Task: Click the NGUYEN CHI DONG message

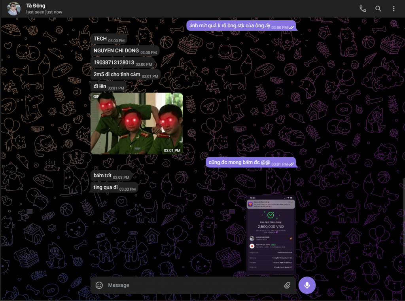Action: pyautogui.click(x=116, y=51)
